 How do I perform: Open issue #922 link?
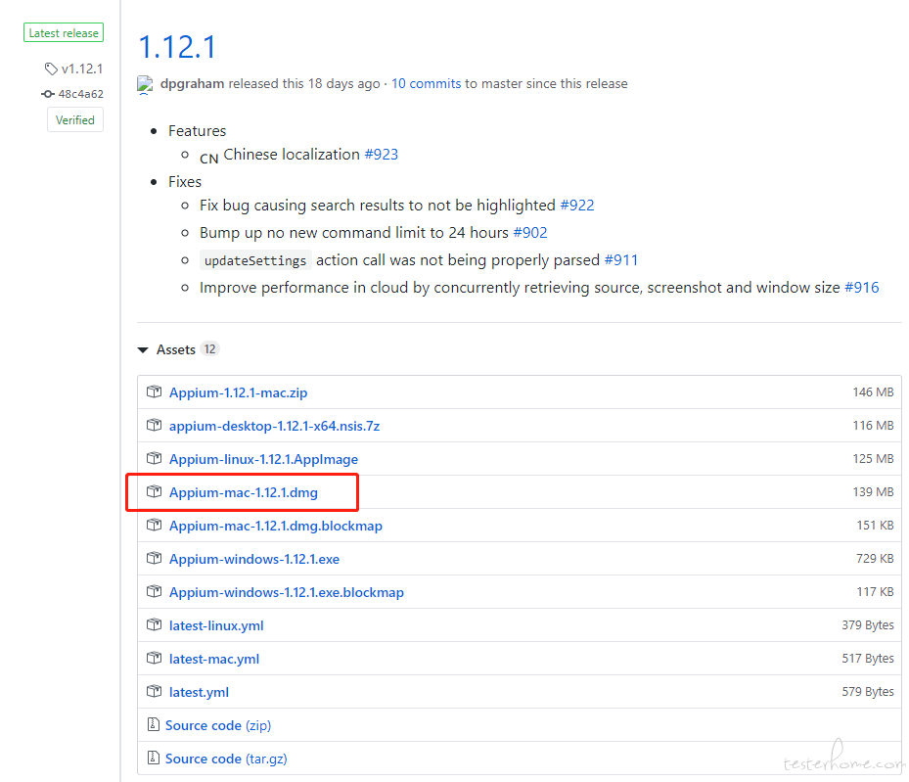(x=577, y=206)
